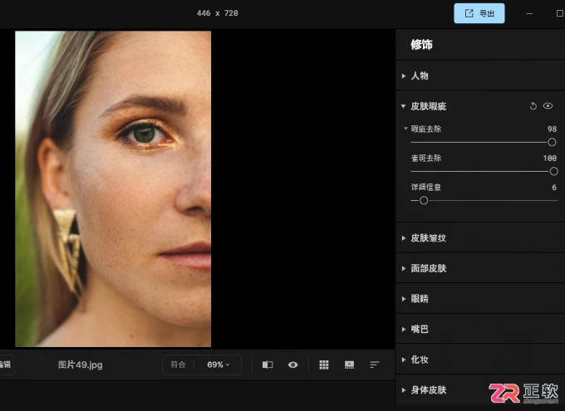Click the portrait photo preview

click(113, 188)
